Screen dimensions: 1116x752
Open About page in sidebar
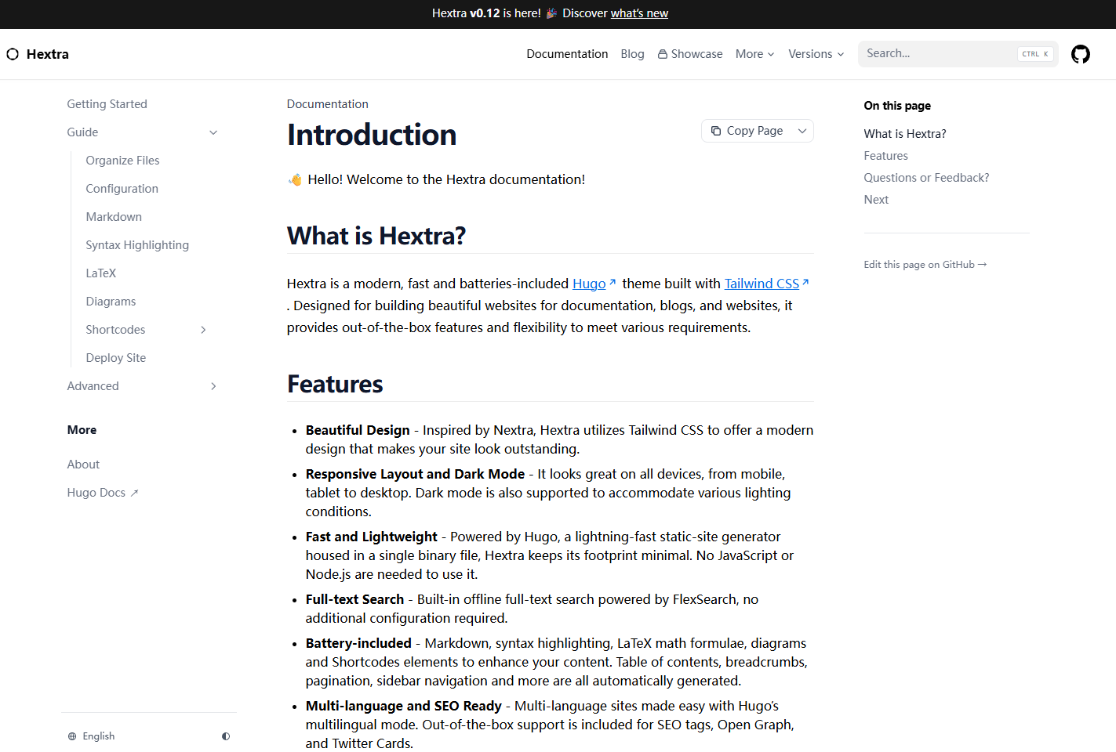pyautogui.click(x=83, y=465)
